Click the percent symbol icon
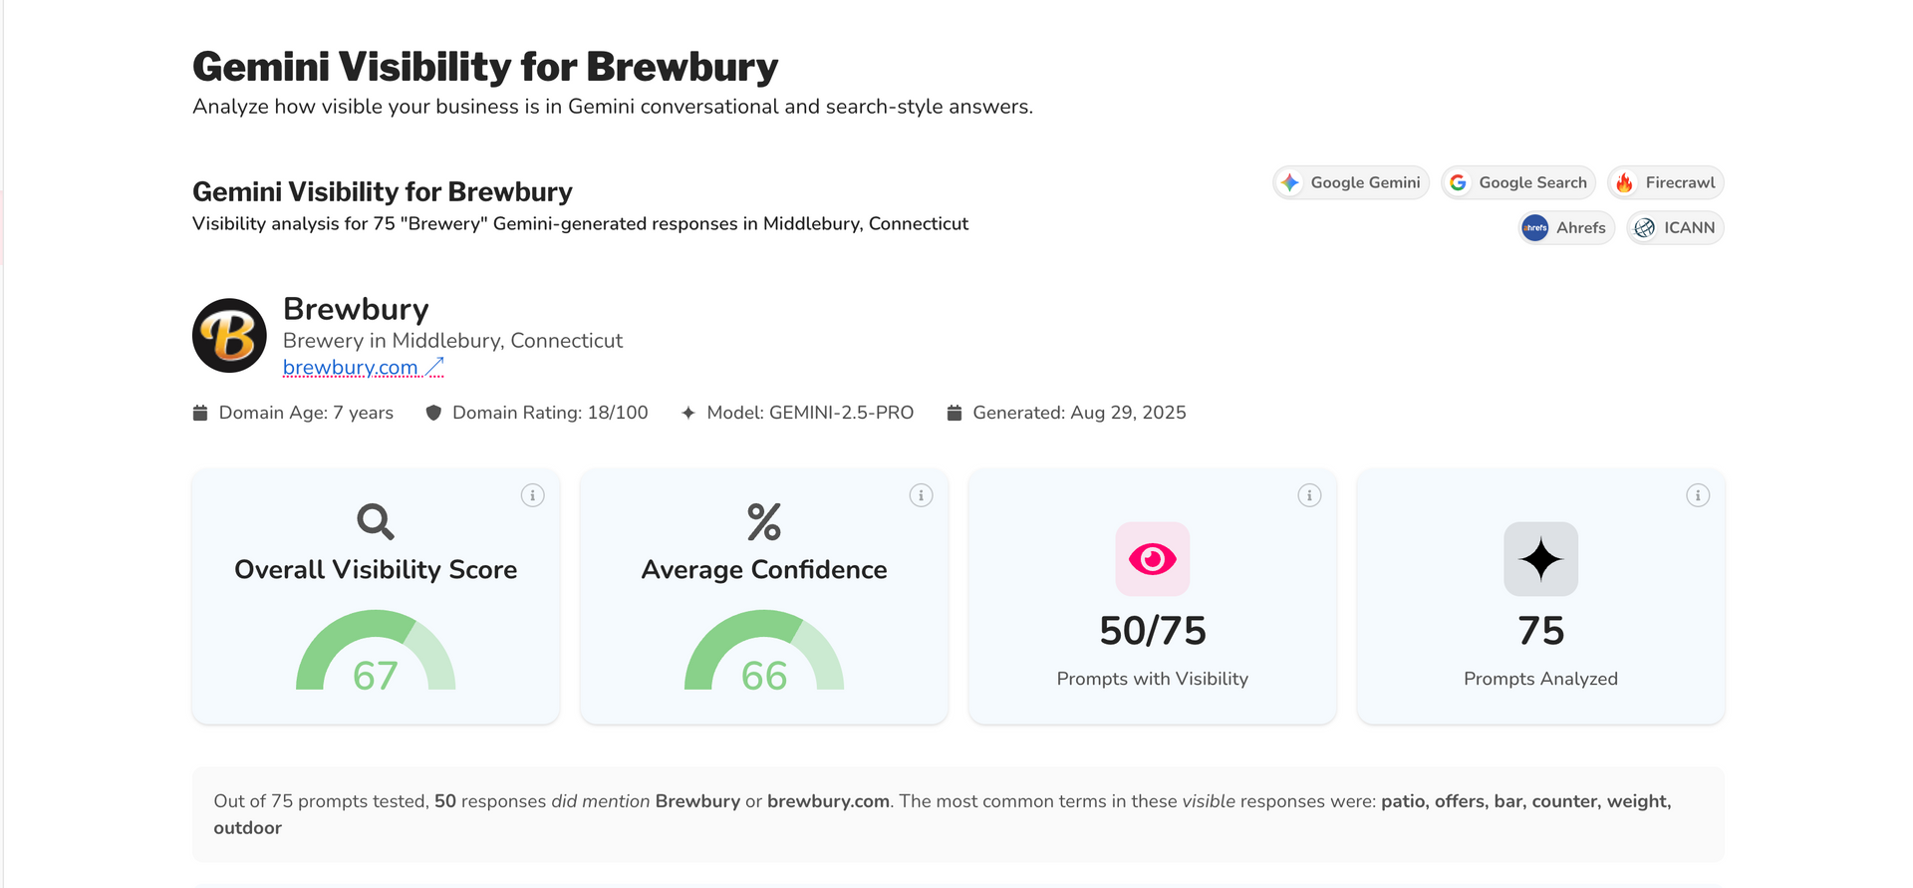The image size is (1913, 888). tap(764, 522)
